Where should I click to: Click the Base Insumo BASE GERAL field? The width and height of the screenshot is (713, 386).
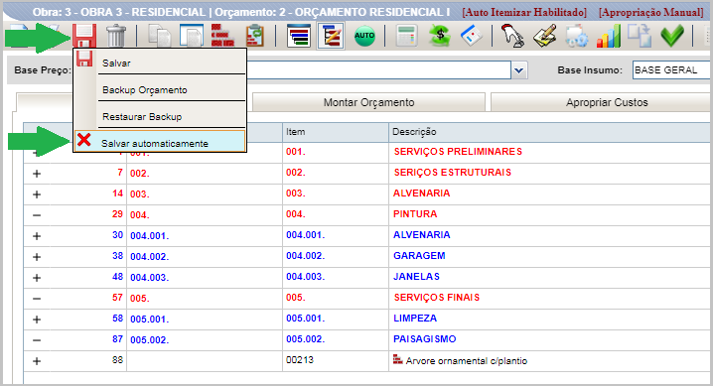pos(671,69)
